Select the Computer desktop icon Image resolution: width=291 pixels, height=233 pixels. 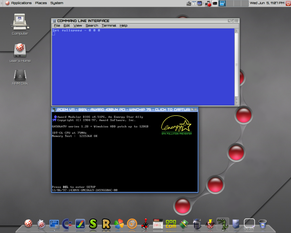[x=20, y=24]
